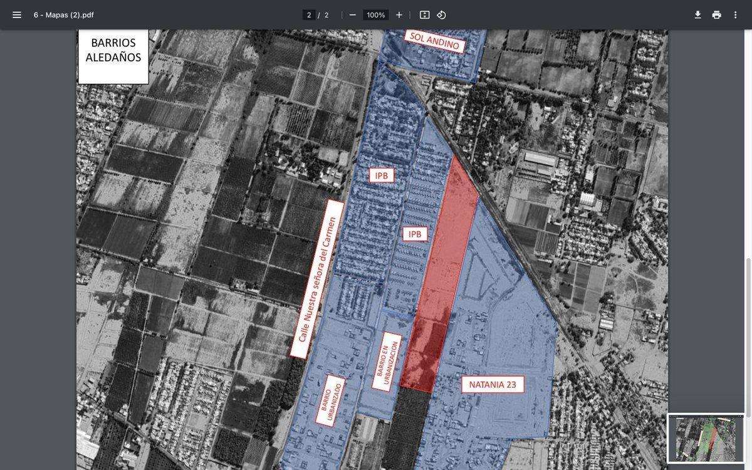
Task: Click the vertical scrollbar thumb
Action: click(748, 351)
